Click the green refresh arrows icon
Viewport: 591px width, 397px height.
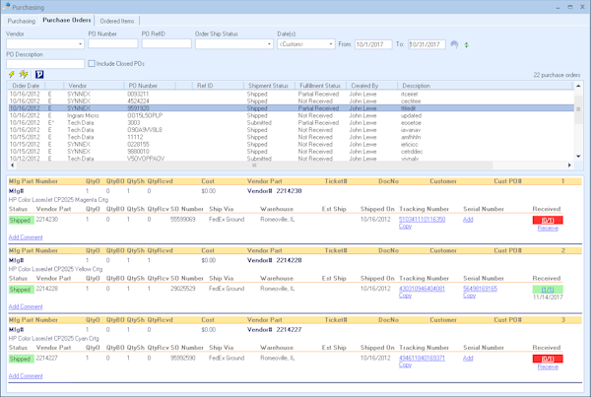click(x=467, y=45)
